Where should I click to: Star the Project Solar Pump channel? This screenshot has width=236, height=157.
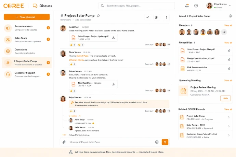pos(98,16)
